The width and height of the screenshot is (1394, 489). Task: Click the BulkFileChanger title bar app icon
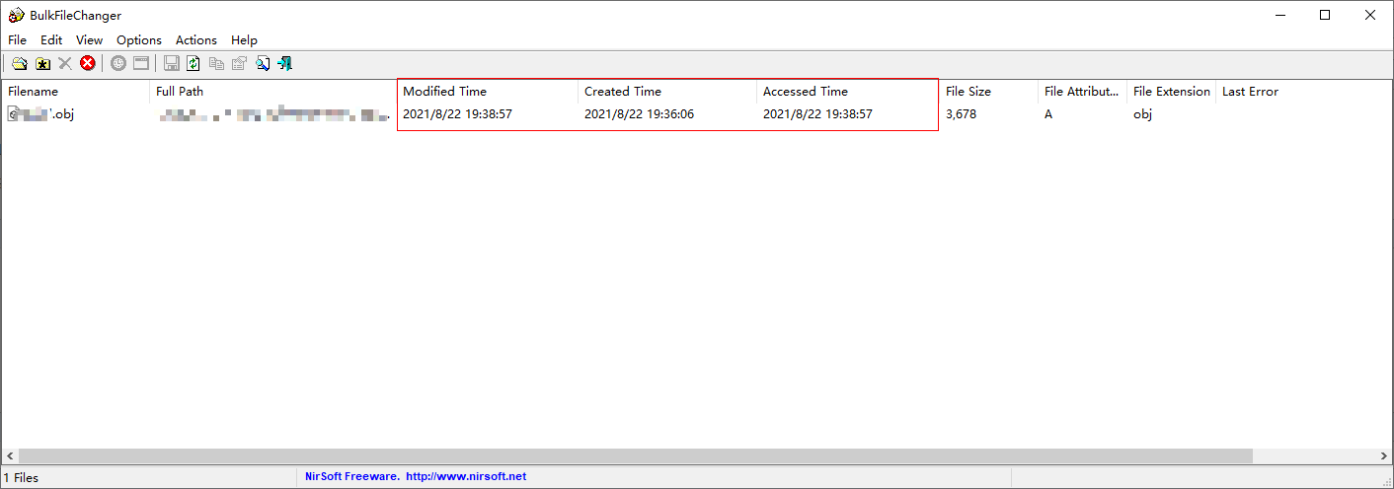[x=16, y=15]
